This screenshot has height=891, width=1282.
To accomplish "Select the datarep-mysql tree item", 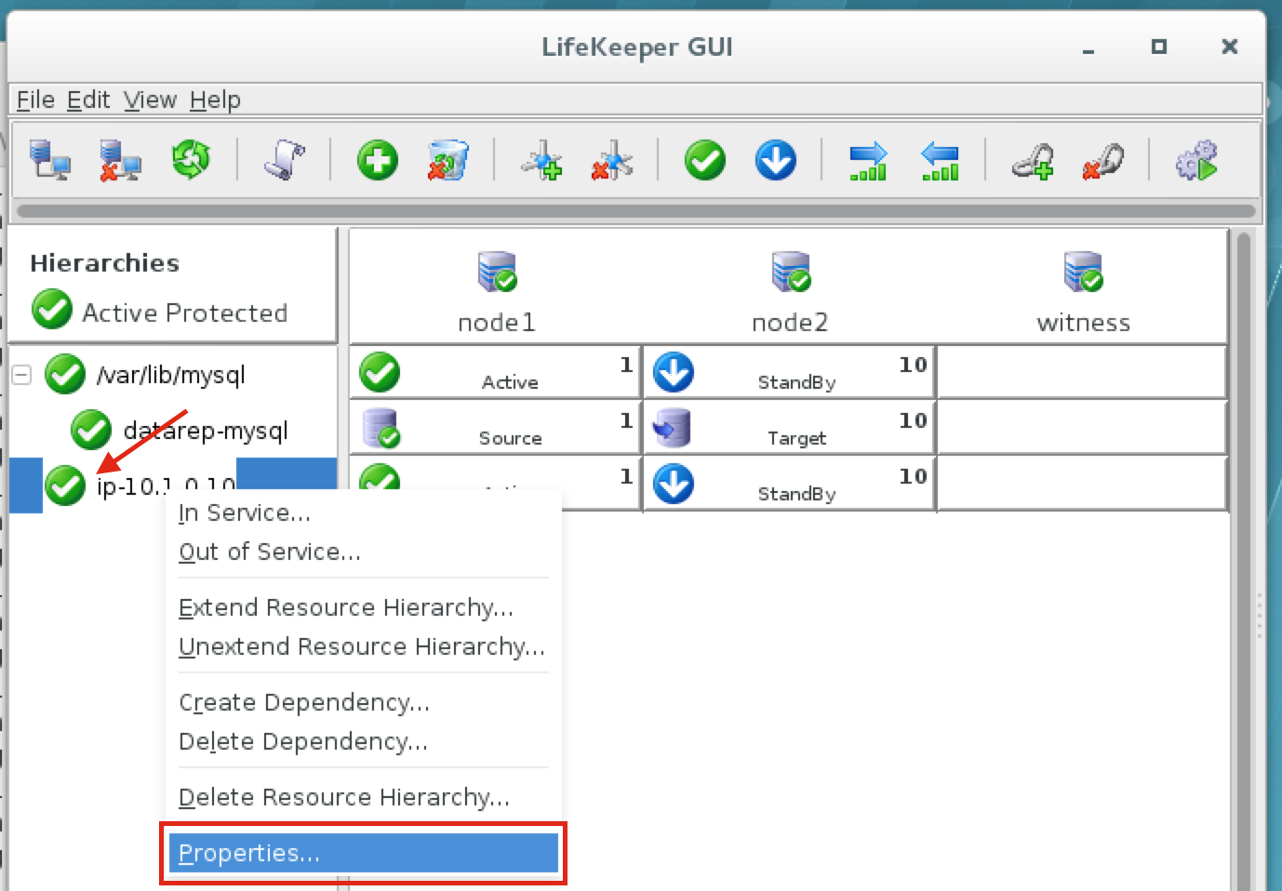I will pyautogui.click(x=206, y=431).
